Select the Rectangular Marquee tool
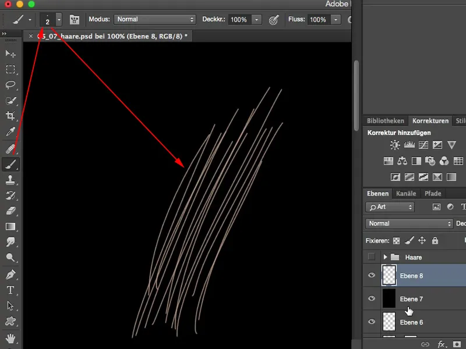 10,69
